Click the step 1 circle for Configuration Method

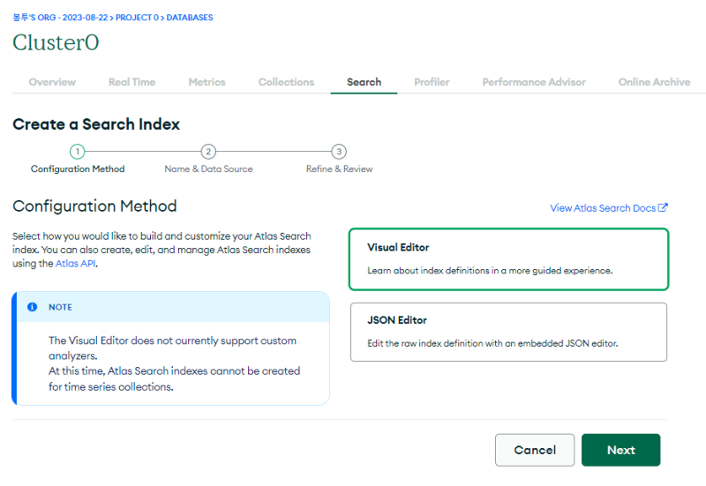tap(78, 152)
